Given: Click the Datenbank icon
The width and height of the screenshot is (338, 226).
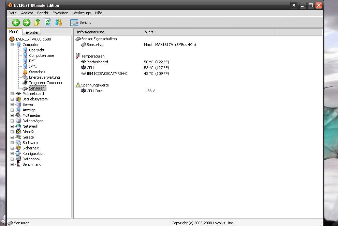Looking at the screenshot, I should click(x=18, y=159).
